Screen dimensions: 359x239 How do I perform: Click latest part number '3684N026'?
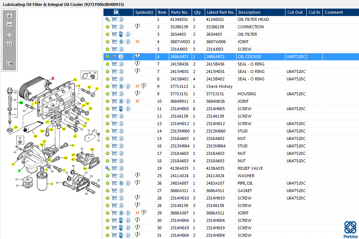point(215,101)
